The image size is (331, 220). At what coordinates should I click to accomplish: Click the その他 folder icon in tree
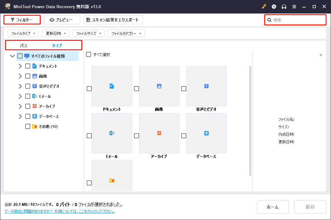(x=35, y=126)
